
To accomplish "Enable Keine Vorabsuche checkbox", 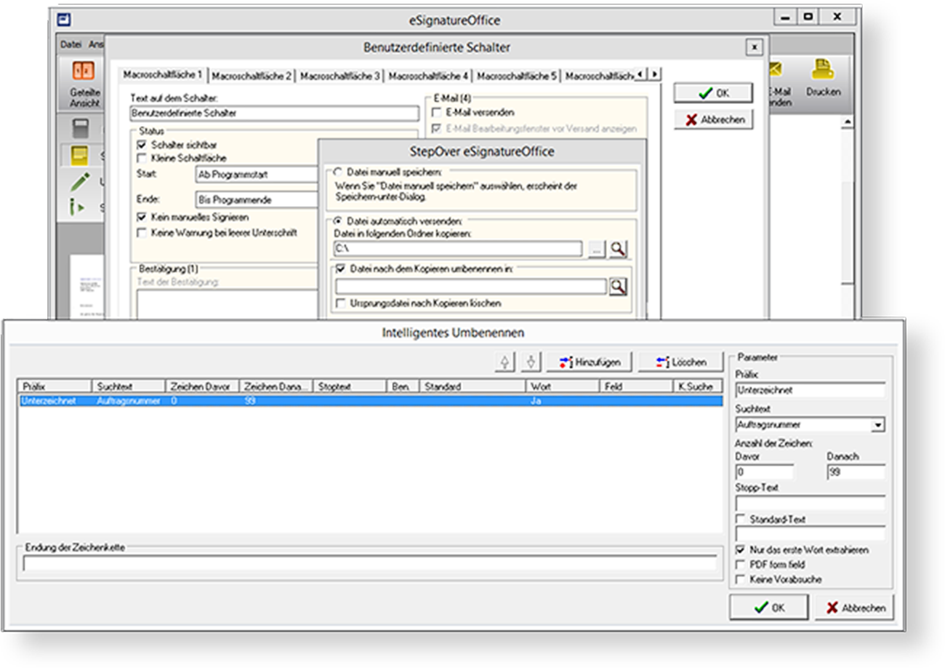I will [x=740, y=579].
